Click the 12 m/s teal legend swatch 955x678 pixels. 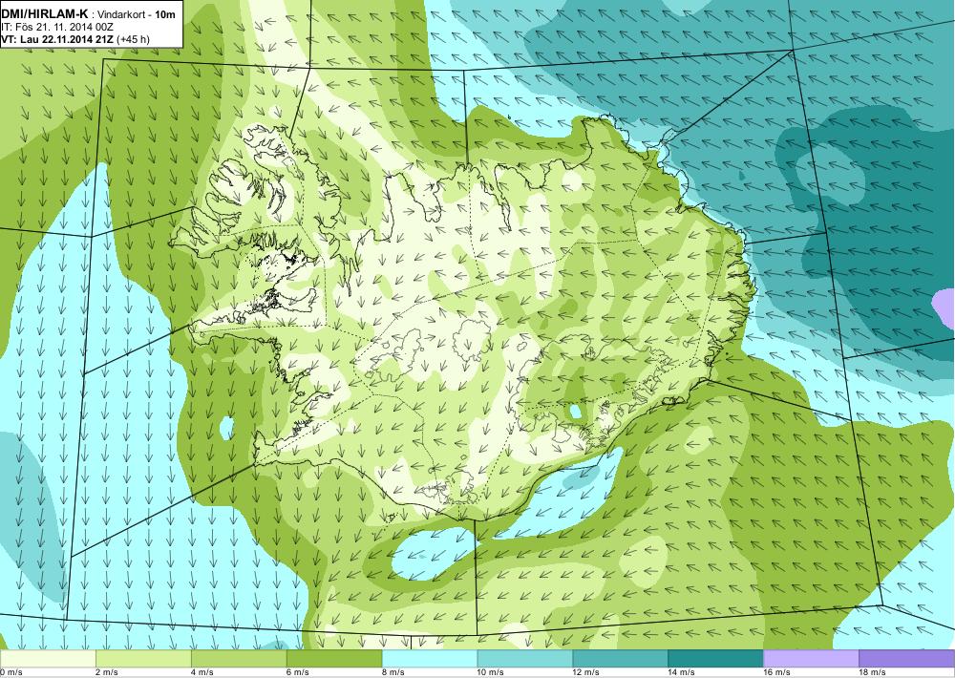tap(620, 659)
